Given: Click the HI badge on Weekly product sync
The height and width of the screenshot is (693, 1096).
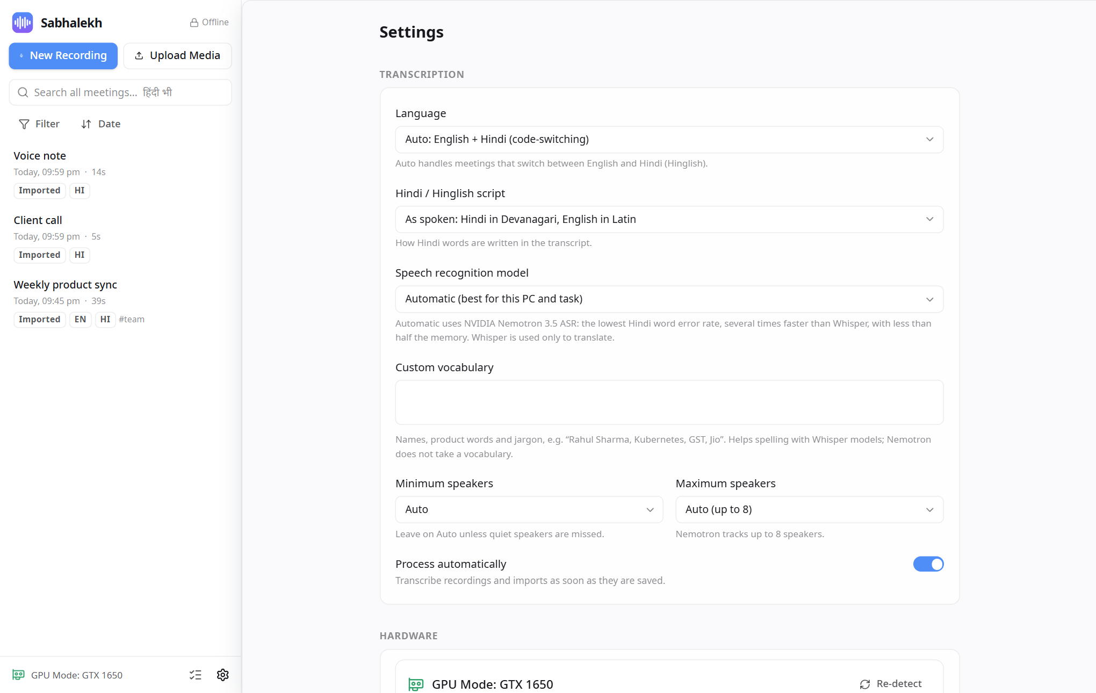Looking at the screenshot, I should (x=105, y=320).
